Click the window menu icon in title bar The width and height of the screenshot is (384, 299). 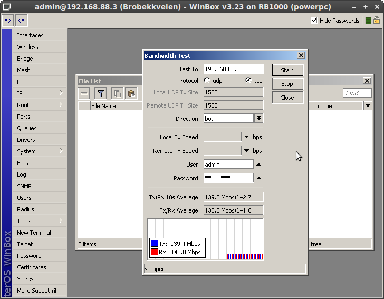[7, 7]
